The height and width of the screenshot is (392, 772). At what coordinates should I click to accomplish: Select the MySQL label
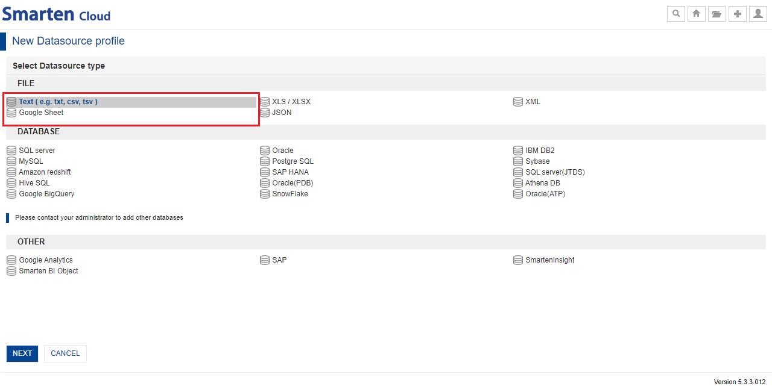31,161
